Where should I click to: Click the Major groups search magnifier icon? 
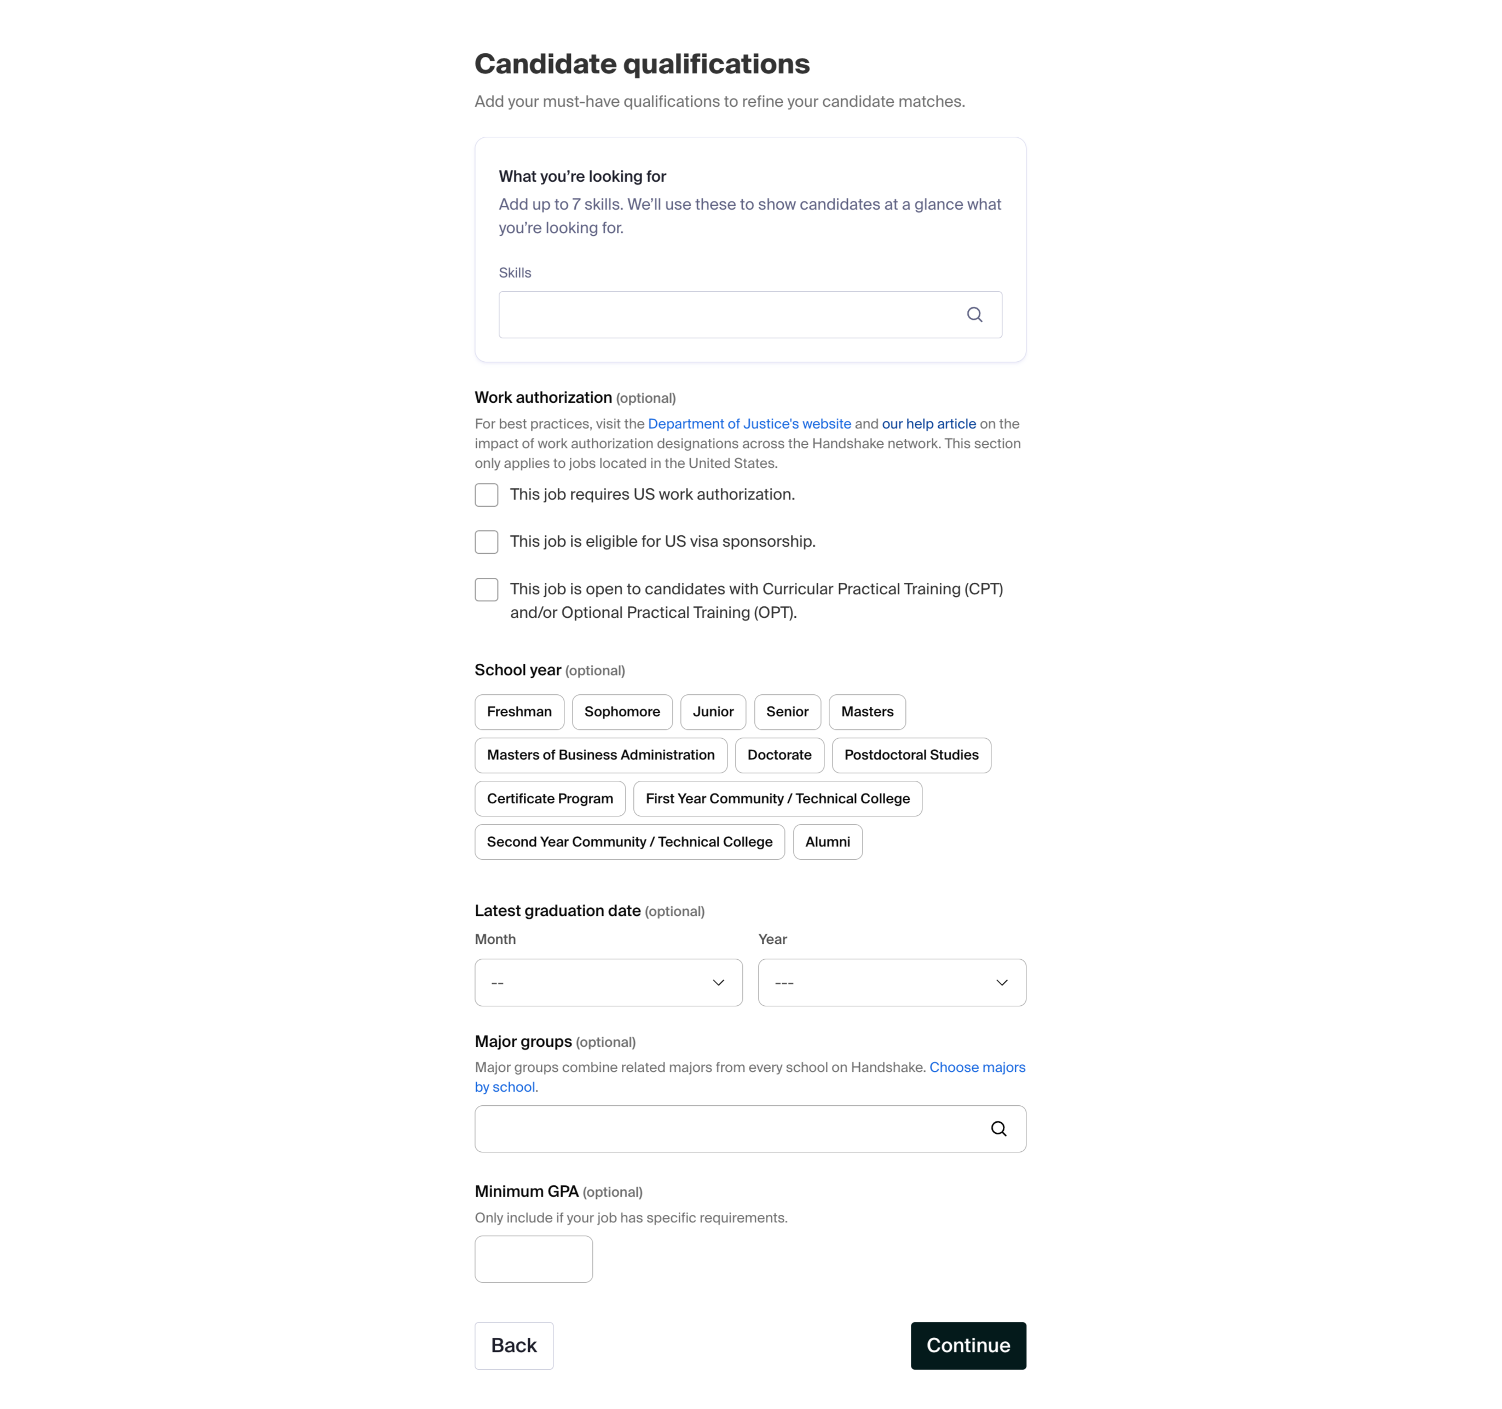[x=999, y=1129]
